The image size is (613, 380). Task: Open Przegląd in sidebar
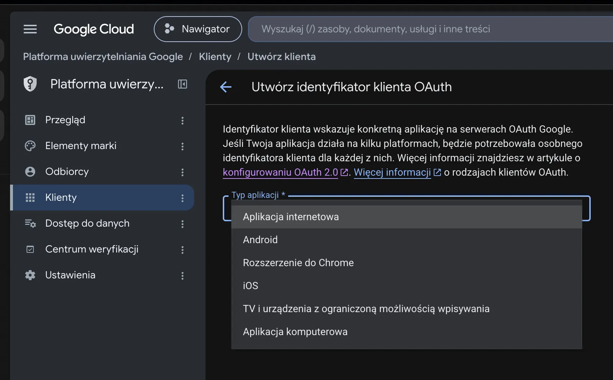click(102, 120)
